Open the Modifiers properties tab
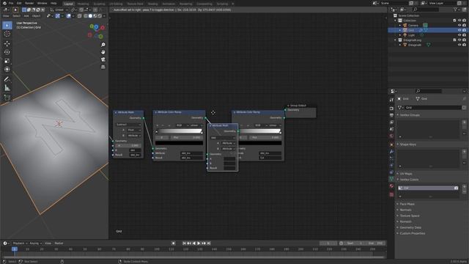 tap(391, 152)
